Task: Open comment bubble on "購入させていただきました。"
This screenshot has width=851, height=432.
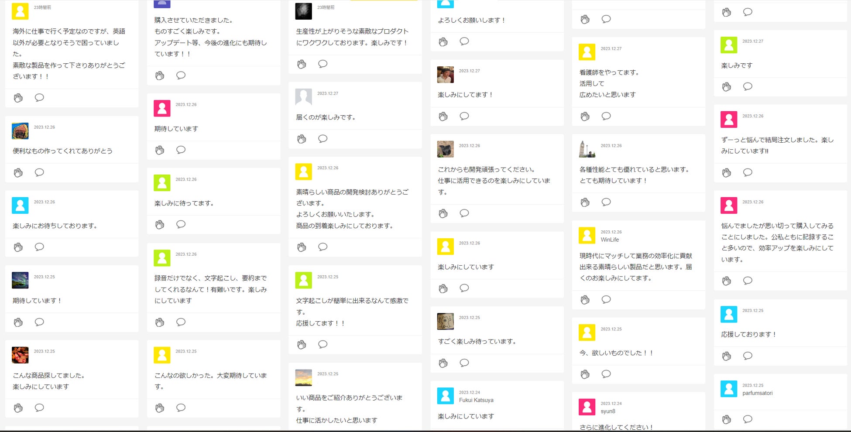Action: tap(181, 75)
